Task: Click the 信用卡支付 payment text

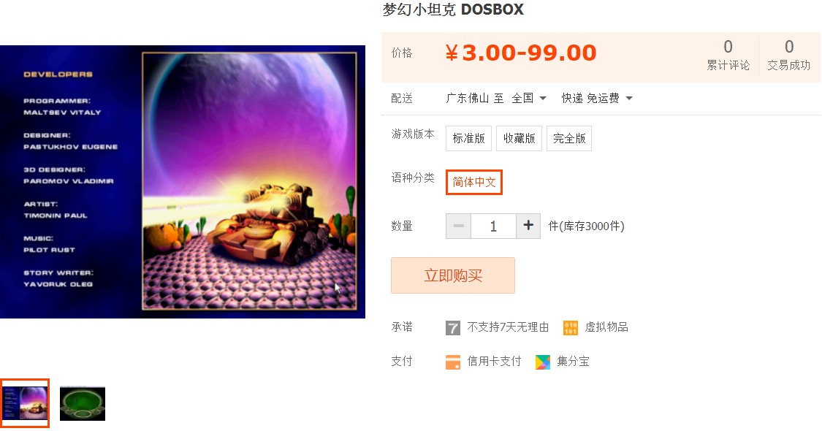Action: 495,362
